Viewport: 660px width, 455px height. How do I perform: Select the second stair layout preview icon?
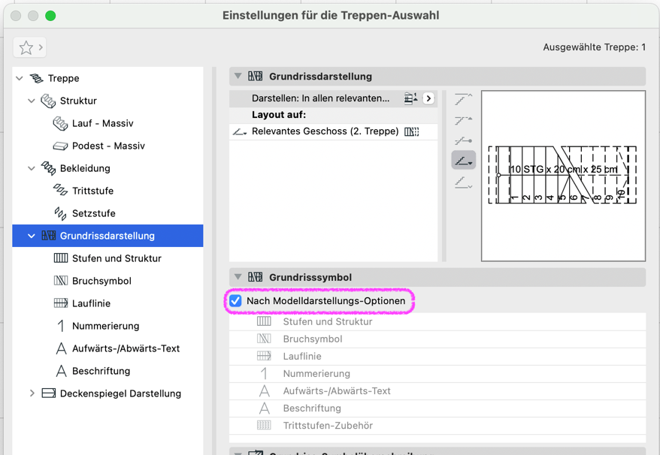[464, 121]
